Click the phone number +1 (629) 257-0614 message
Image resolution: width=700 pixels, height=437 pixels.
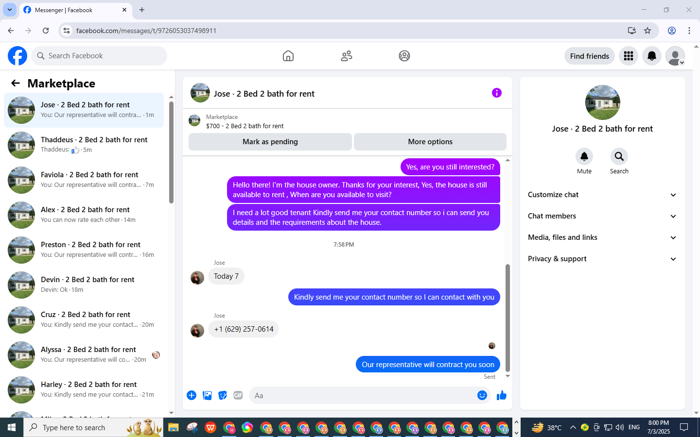click(244, 329)
